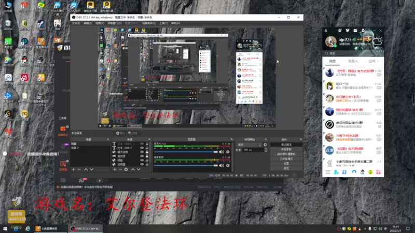Toggle visibility of 游戏源 source
The height and width of the screenshot is (233, 415).
(x=142, y=156)
